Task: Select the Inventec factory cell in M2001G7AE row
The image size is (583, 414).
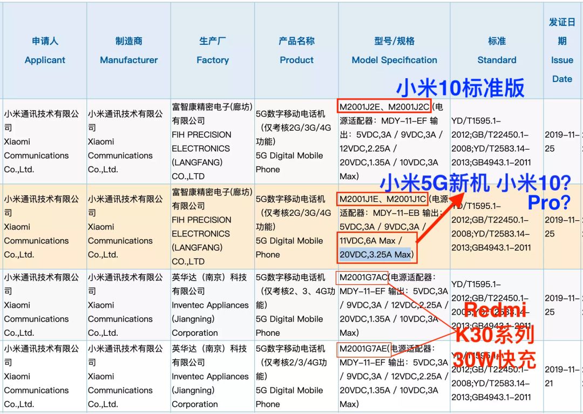Action: click(213, 376)
